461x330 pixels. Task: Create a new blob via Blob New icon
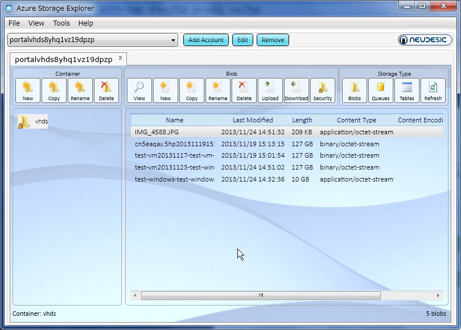click(x=166, y=90)
